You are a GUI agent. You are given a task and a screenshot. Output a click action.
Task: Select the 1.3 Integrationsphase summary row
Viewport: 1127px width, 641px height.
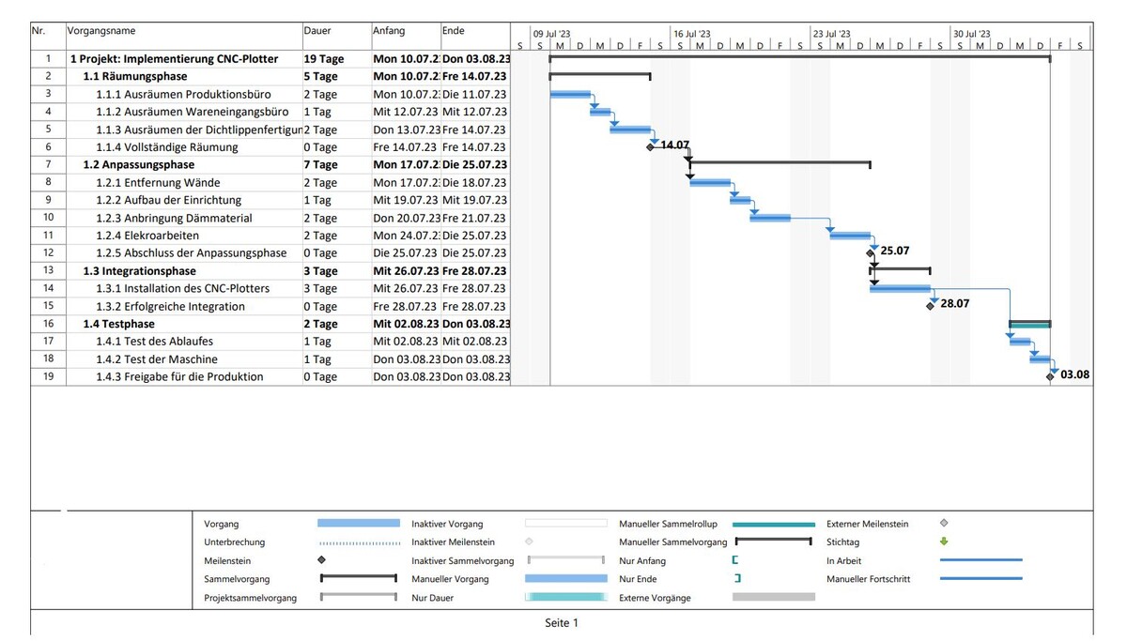coord(137,270)
